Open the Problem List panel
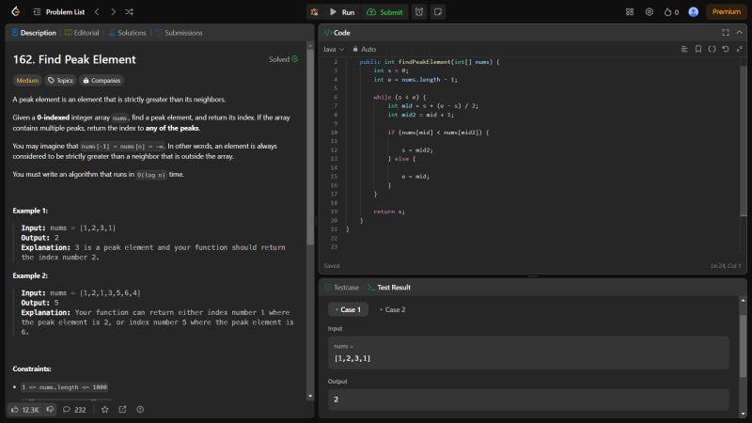 point(59,12)
